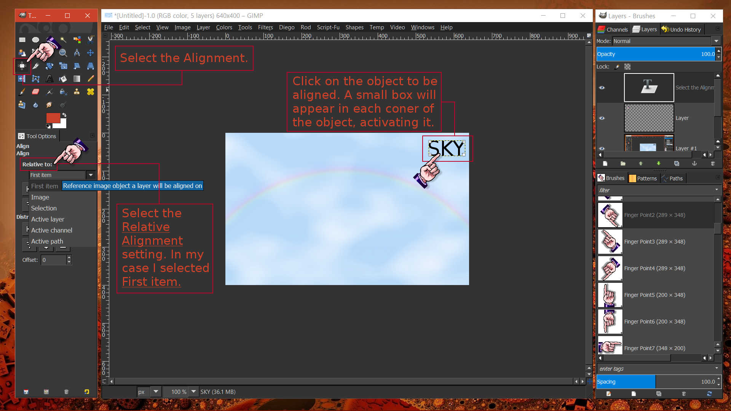Select the Zoom magnifier tool
The height and width of the screenshot is (411, 731).
click(x=63, y=53)
